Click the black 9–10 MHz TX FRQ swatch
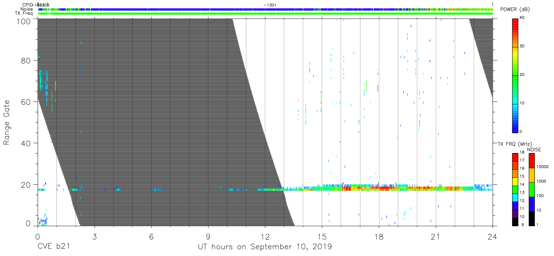Viewport: 554px width, 256px height. 515,221
